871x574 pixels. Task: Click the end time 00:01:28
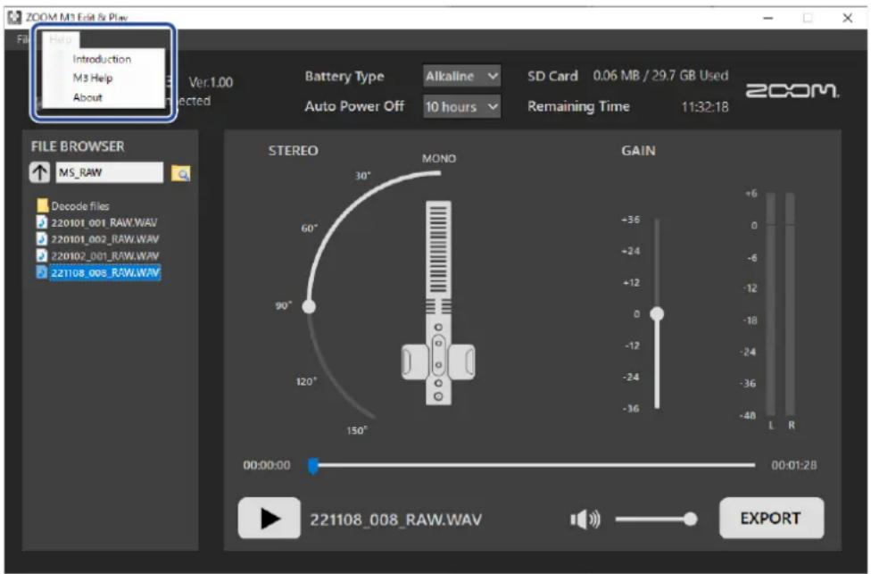point(793,465)
